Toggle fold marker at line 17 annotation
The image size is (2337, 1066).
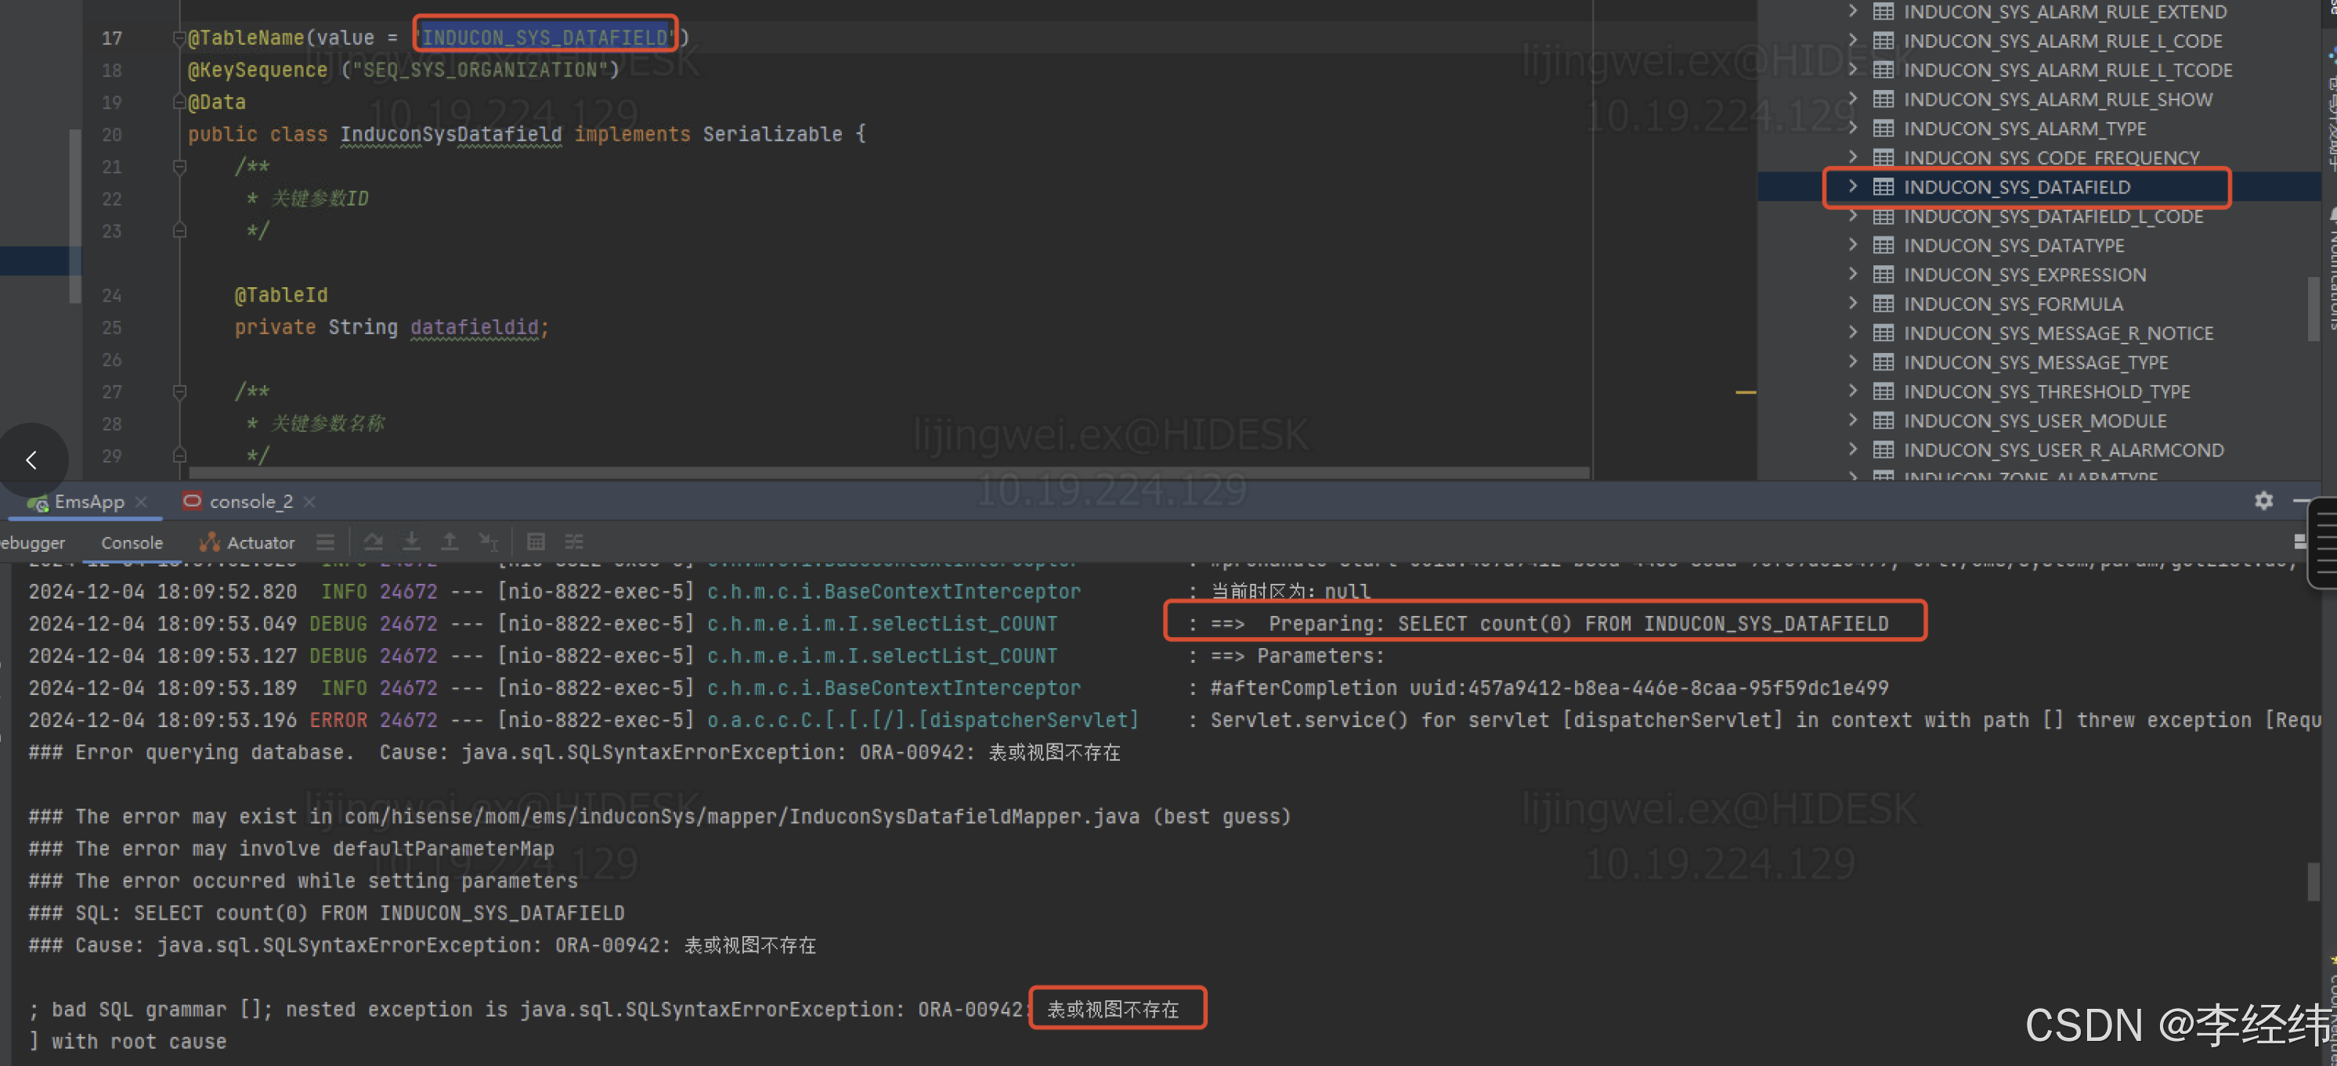coord(179,38)
